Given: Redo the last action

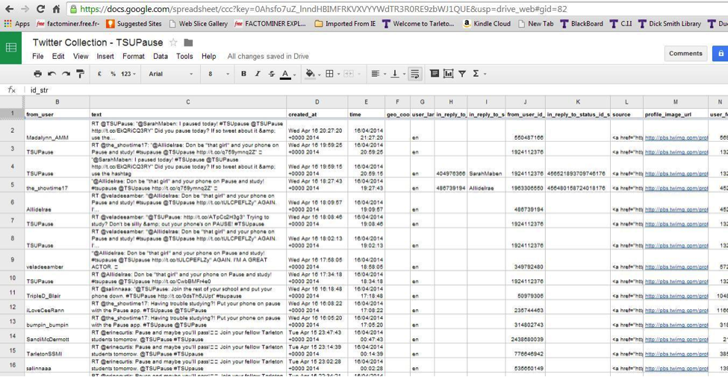Looking at the screenshot, I should (66, 74).
